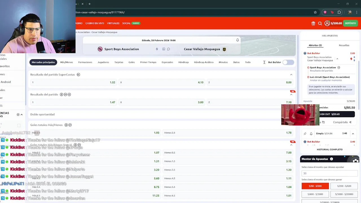Collapse the Goles totales Más/Menos (extra) section
Screen dimensions: 361x203
pos(291,145)
